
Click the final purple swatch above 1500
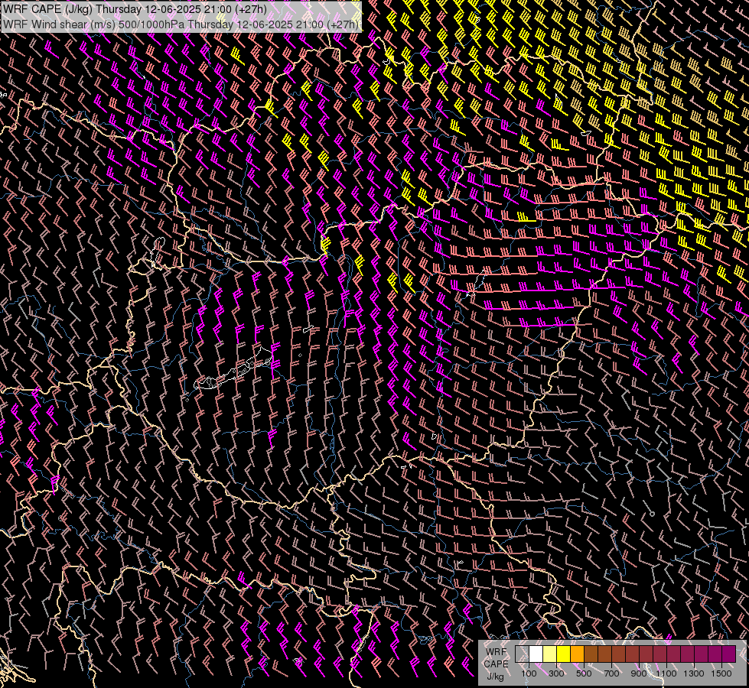tap(729, 654)
